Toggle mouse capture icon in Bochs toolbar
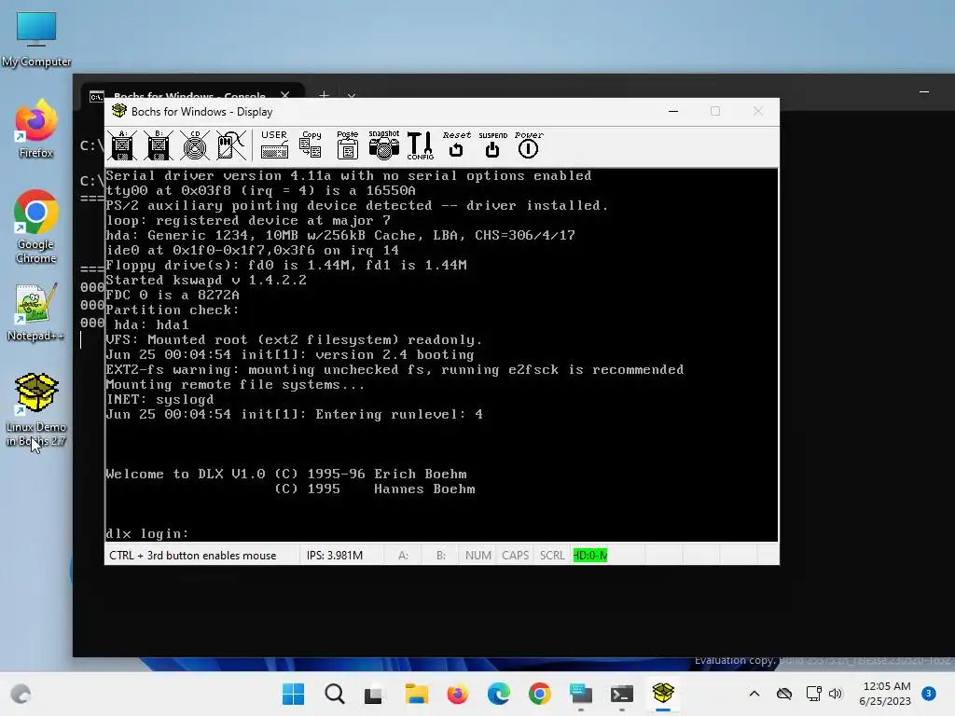 [231, 145]
